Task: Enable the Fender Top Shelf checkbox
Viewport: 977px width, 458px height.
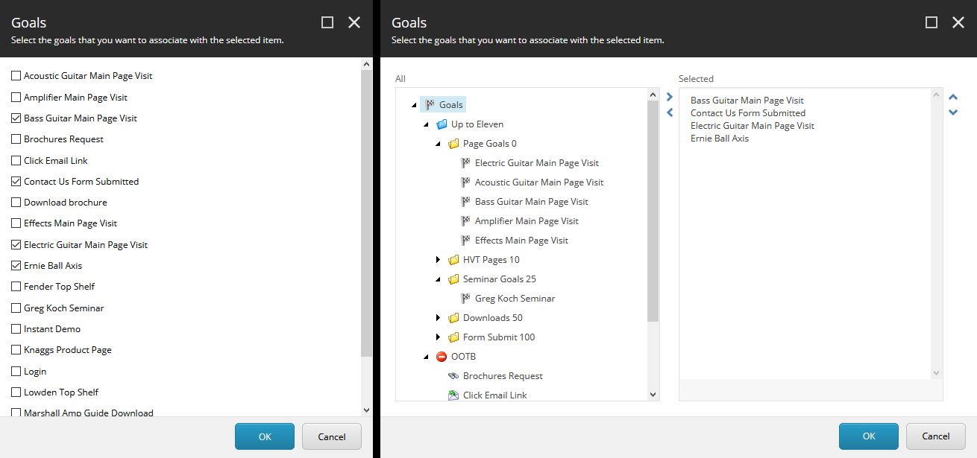Action: tap(16, 286)
